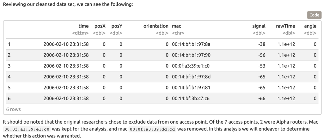
Task: Click the mac column header
Action: pyautogui.click(x=176, y=27)
